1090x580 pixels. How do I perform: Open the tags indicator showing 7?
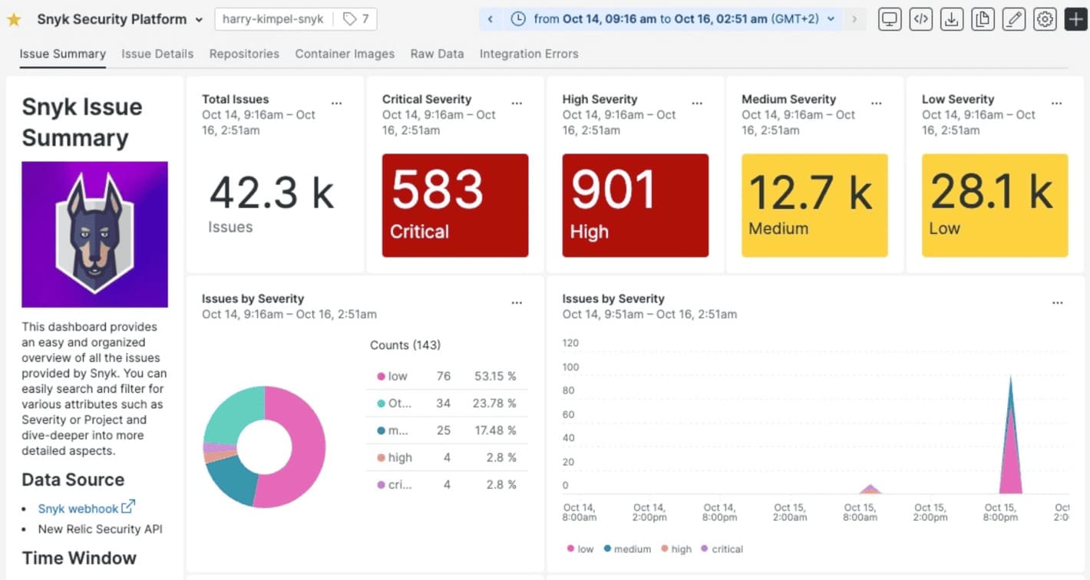[355, 19]
